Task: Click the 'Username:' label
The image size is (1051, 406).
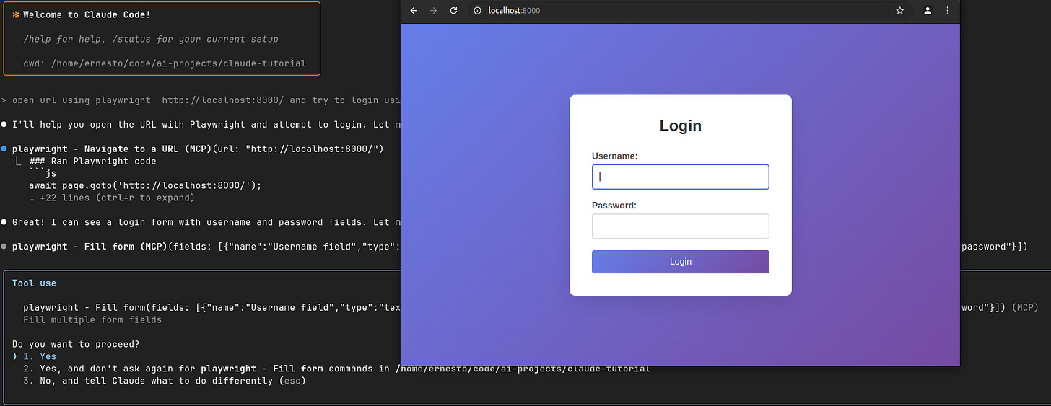Action: pos(614,156)
